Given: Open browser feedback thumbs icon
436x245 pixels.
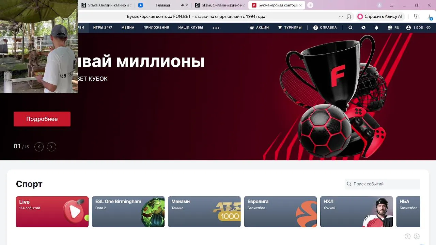Looking at the screenshot, I should [416, 16].
